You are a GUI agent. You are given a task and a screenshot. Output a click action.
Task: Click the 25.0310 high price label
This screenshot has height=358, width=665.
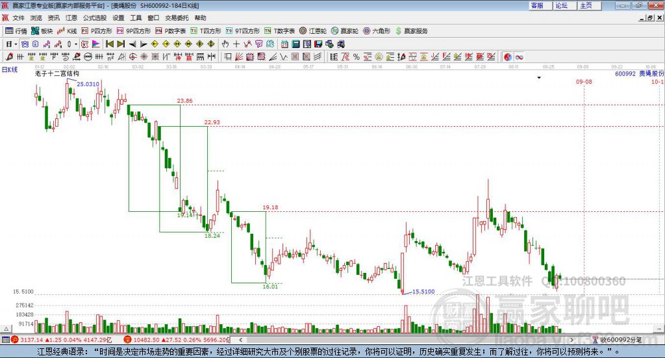tap(88, 84)
